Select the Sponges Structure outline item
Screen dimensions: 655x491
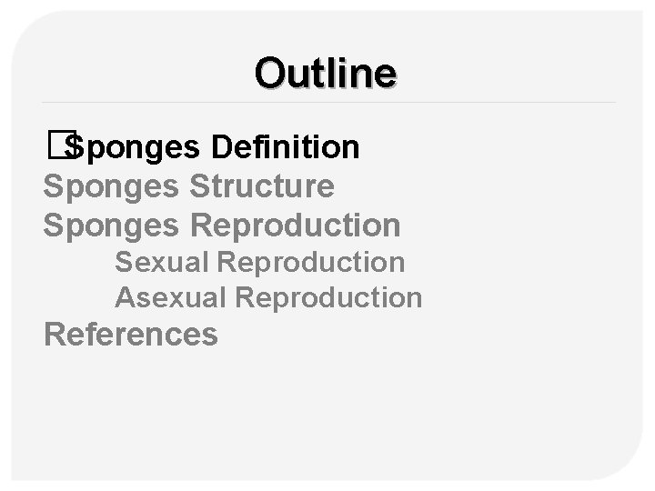(188, 185)
